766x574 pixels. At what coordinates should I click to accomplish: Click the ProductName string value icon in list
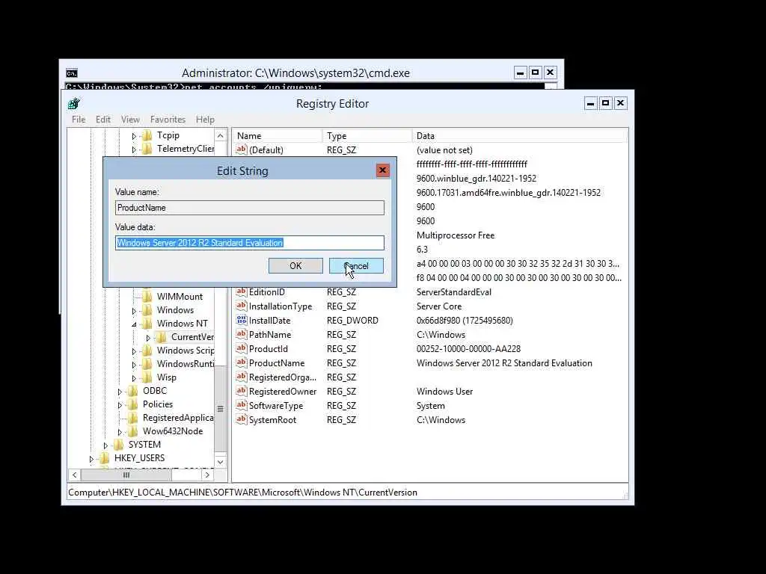[x=242, y=362]
